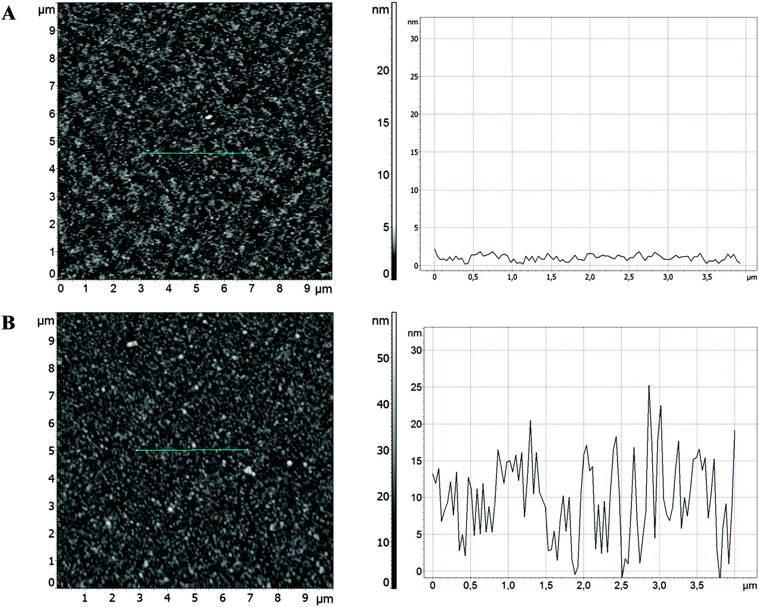Select the green profile line in image A

tap(197, 153)
